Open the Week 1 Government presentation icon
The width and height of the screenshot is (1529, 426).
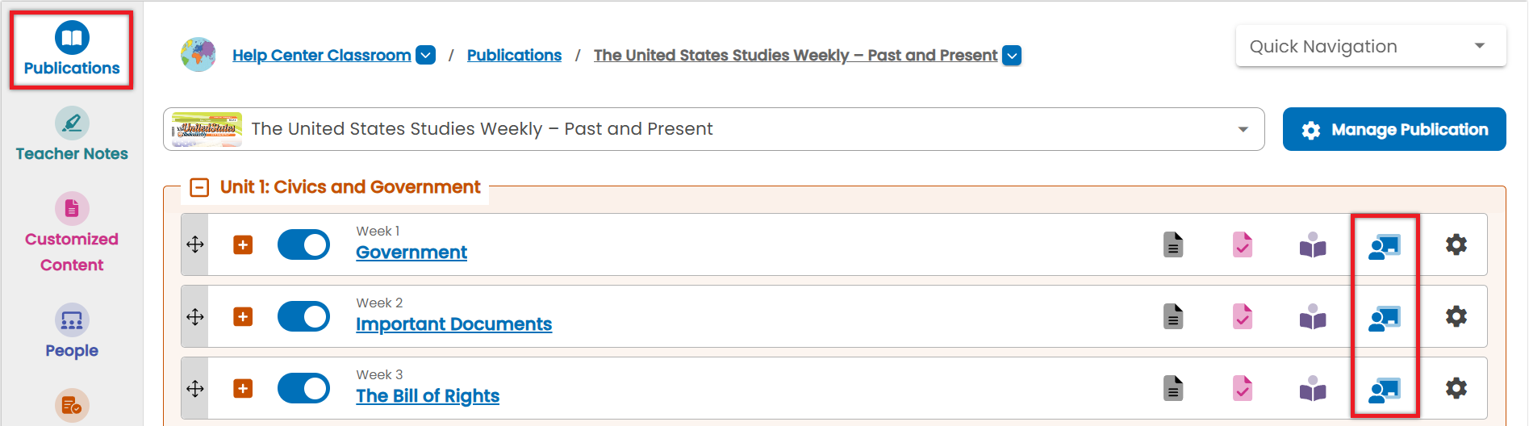1385,245
